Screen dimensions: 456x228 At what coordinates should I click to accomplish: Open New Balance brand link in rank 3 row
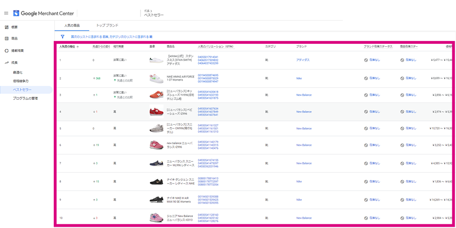click(x=304, y=95)
